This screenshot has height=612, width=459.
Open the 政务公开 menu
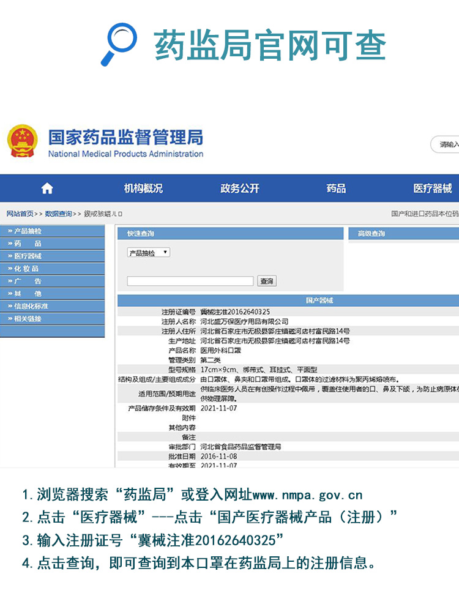[x=240, y=188]
